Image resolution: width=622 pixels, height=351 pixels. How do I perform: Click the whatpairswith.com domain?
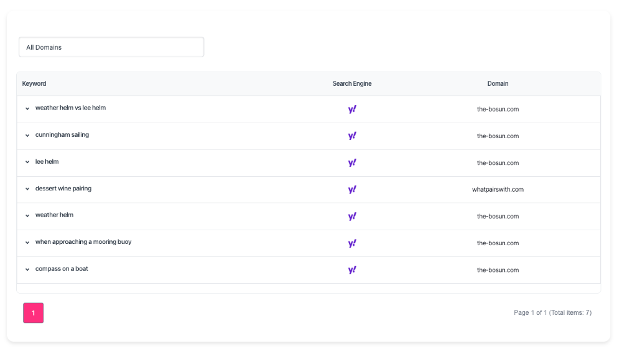(498, 189)
